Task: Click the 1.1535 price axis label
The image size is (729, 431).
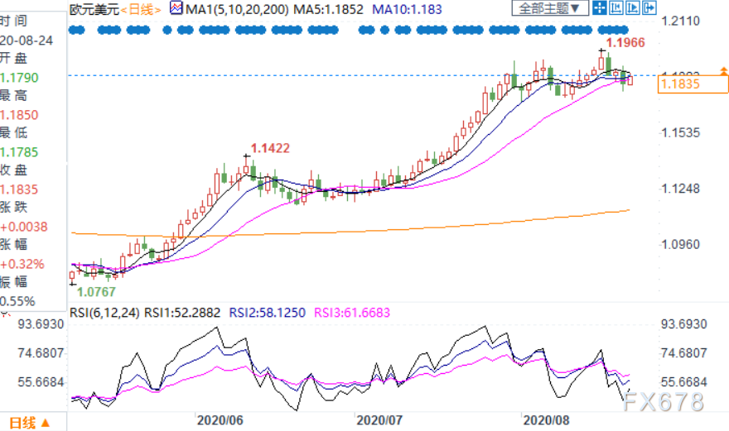Action: [x=680, y=133]
